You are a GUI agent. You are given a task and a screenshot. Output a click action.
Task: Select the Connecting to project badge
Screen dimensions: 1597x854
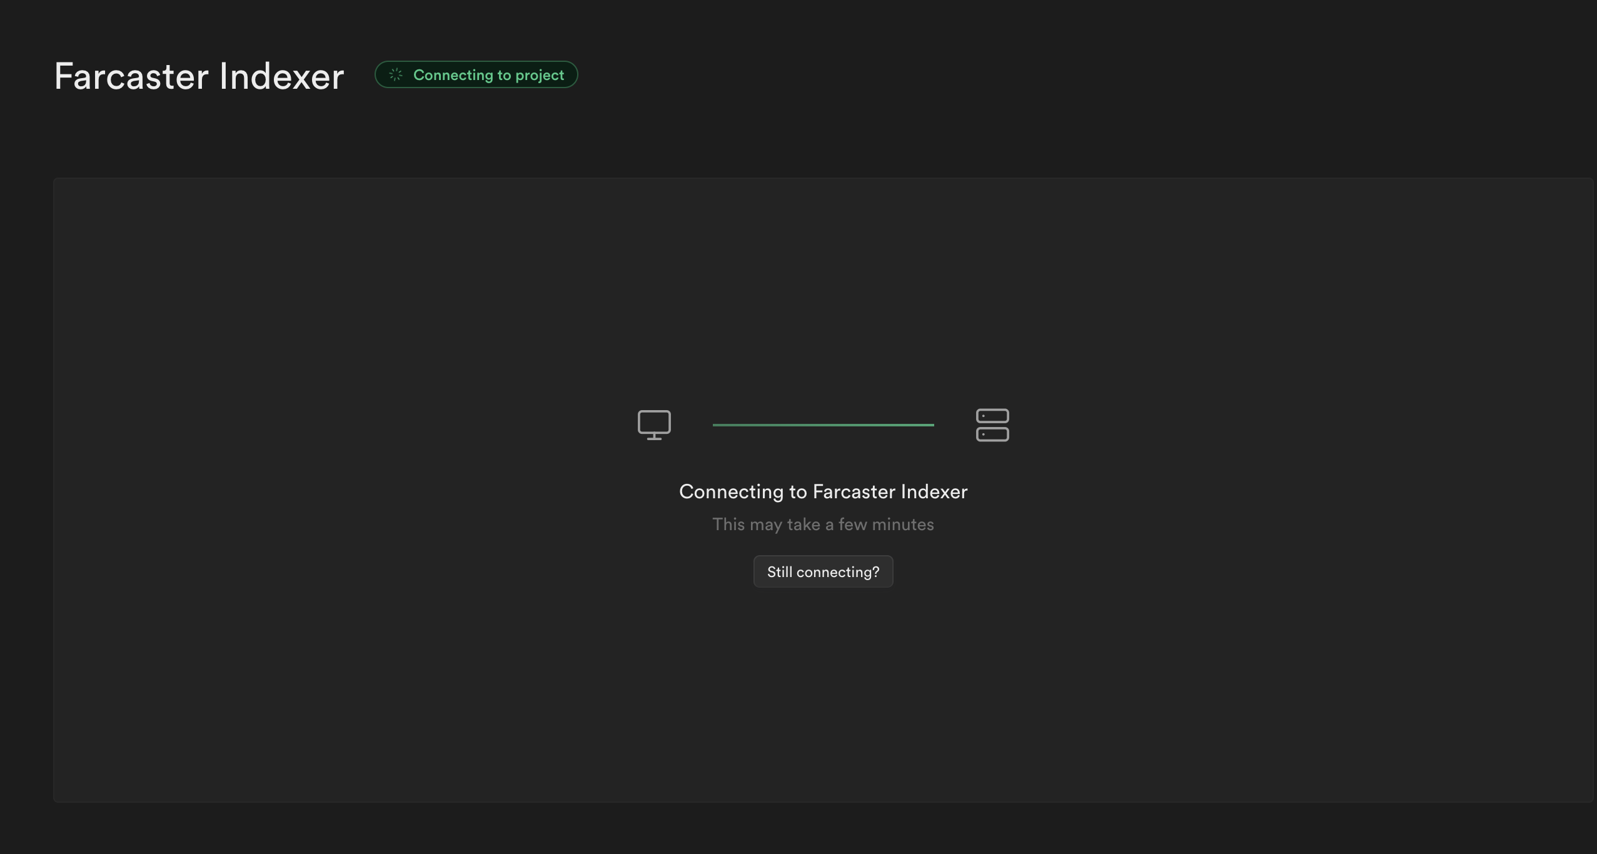pyautogui.click(x=476, y=75)
